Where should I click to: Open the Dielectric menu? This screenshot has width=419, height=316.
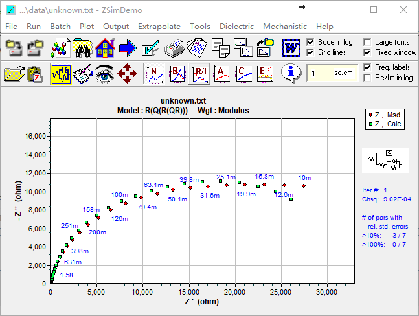[x=237, y=27]
